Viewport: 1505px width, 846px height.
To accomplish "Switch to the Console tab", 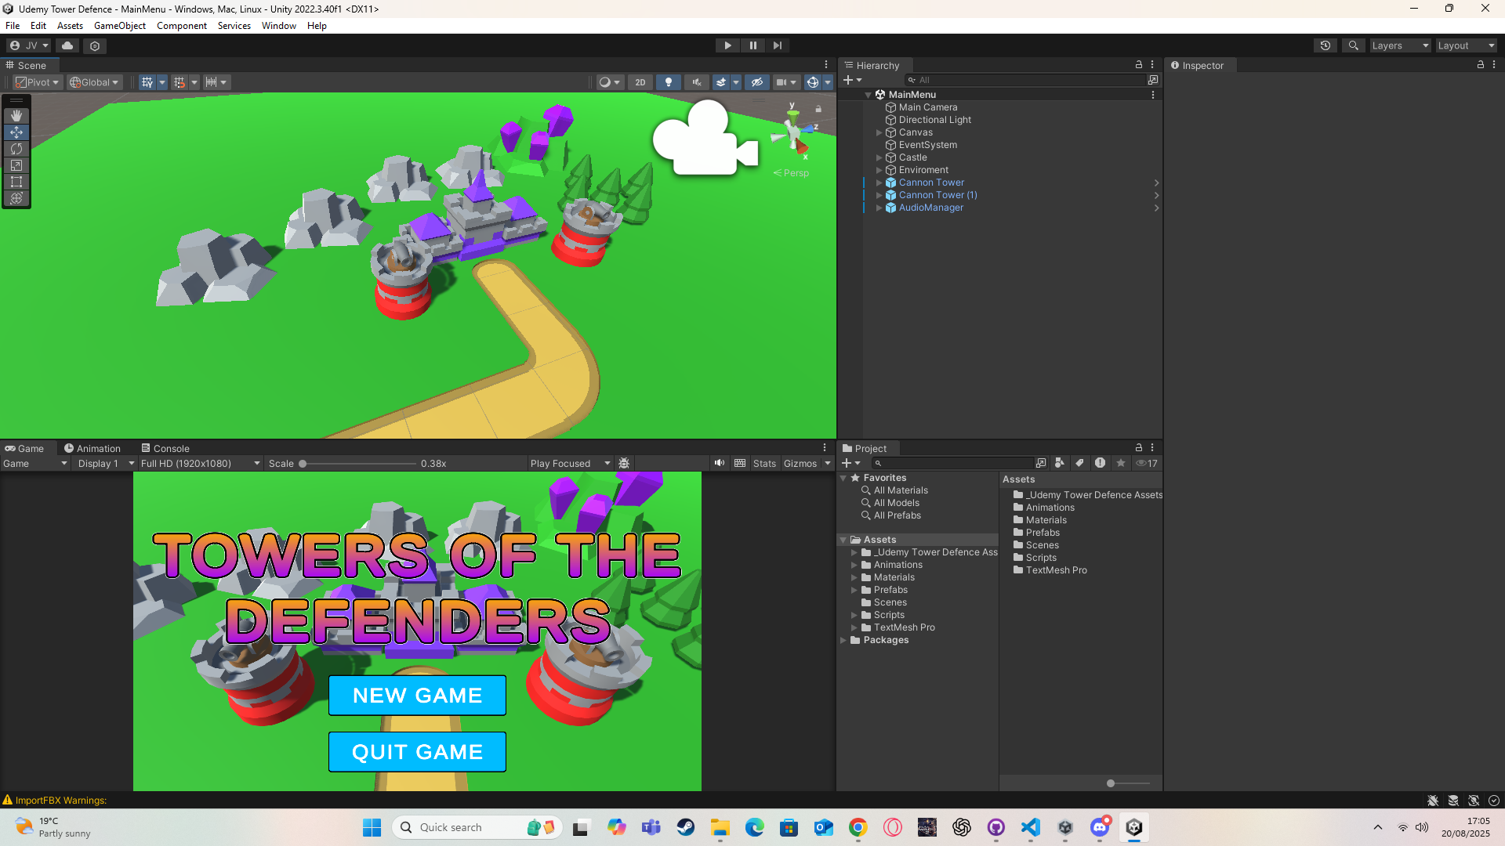I will pos(165,448).
